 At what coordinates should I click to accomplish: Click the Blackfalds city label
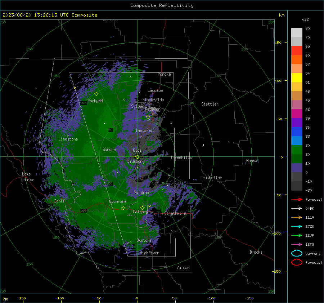[153, 100]
